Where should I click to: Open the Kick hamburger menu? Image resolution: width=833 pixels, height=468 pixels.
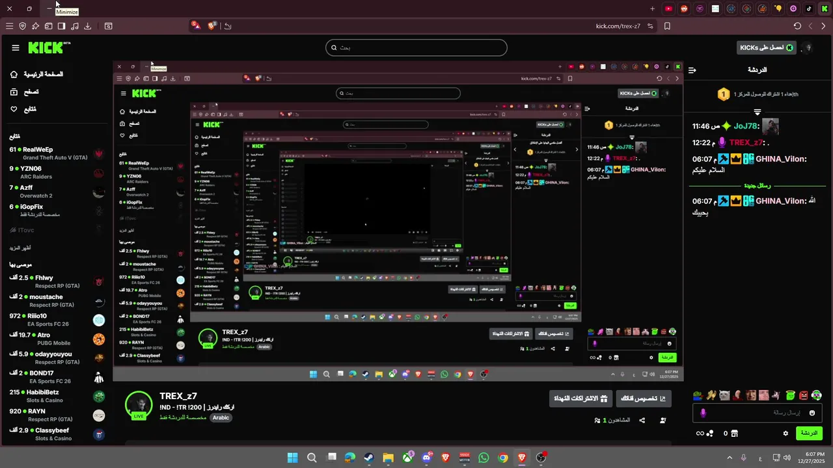(x=16, y=47)
